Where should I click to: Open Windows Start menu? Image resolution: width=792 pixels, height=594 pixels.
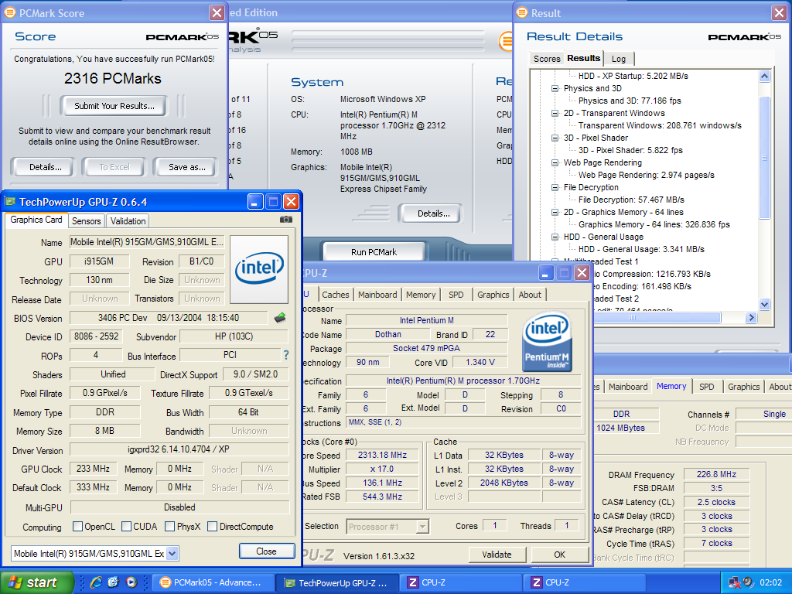point(36,582)
